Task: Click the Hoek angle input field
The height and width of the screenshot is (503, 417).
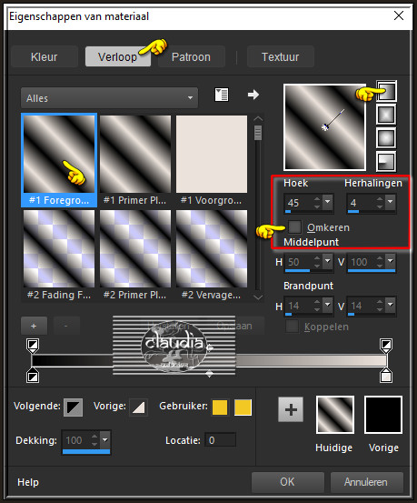Action: [299, 203]
